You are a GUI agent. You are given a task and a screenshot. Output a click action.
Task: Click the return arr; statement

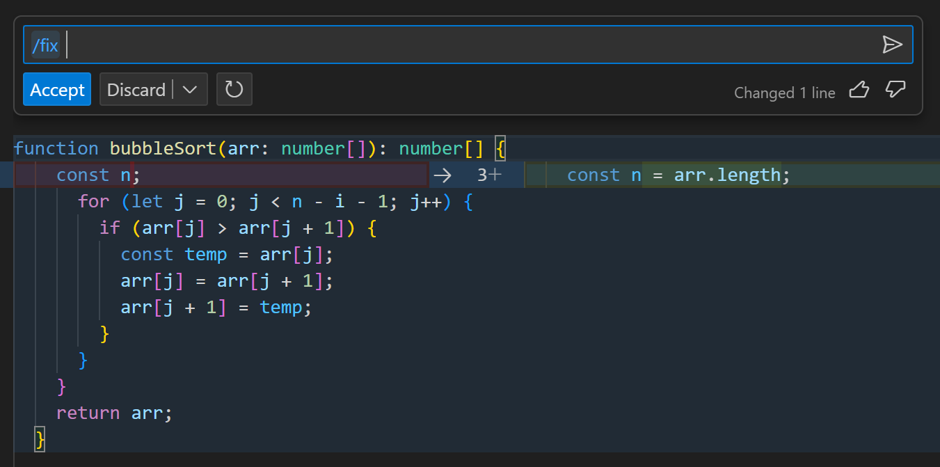pyautogui.click(x=113, y=413)
